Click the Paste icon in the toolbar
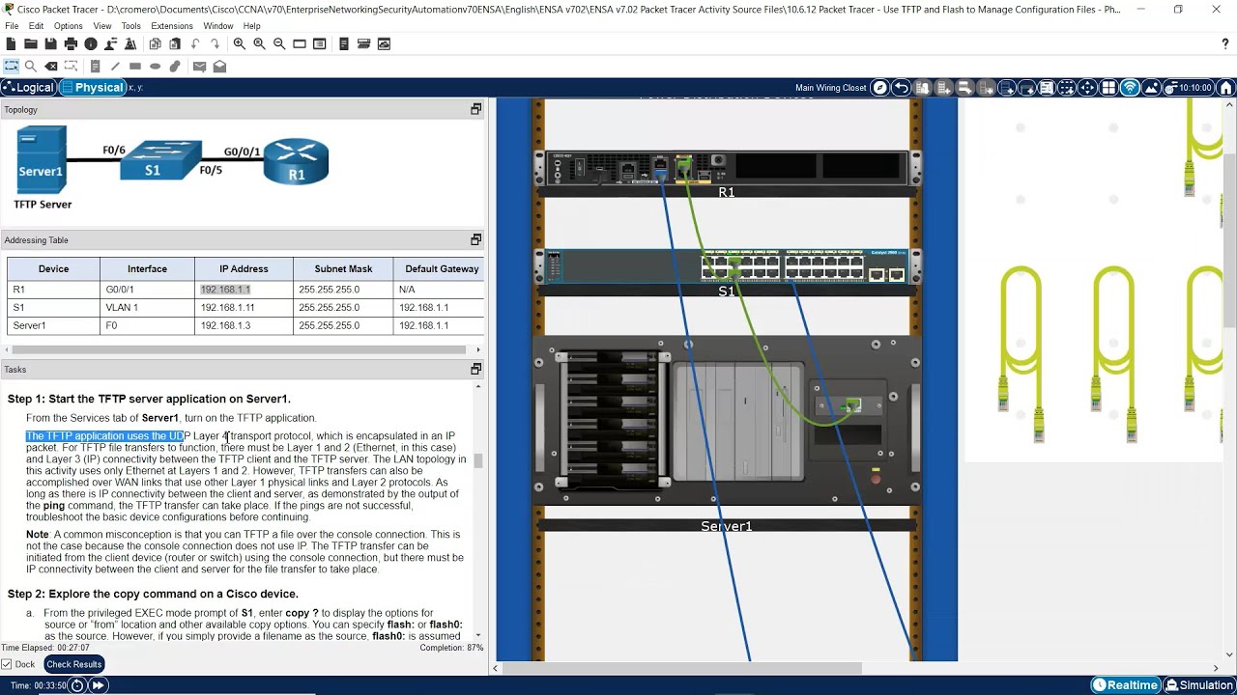The width and height of the screenshot is (1237, 695). coord(175,44)
